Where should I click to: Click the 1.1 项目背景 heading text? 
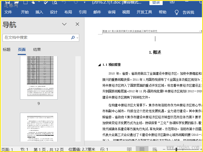112,65
